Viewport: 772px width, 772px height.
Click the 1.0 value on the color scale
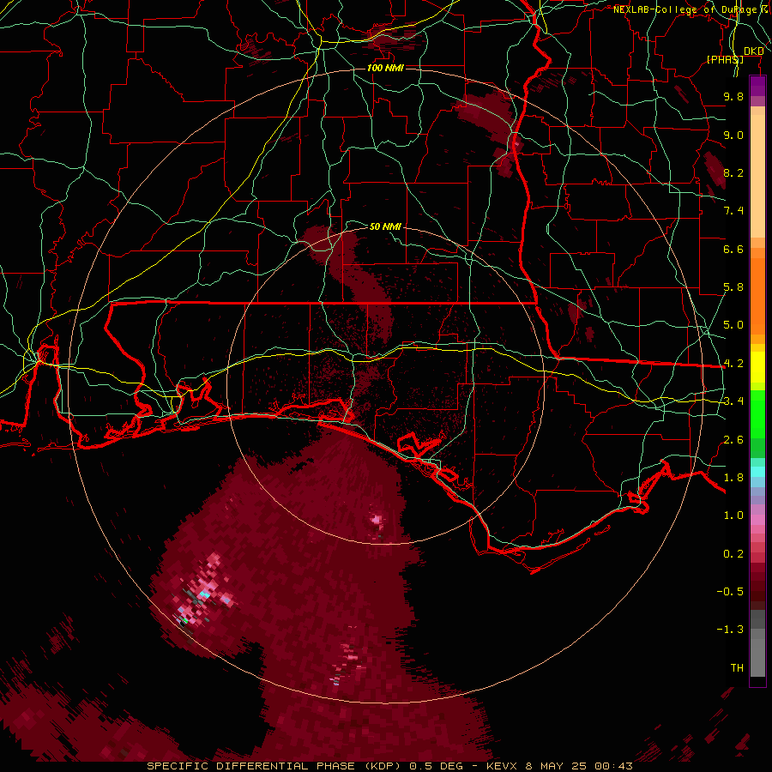tap(733, 516)
